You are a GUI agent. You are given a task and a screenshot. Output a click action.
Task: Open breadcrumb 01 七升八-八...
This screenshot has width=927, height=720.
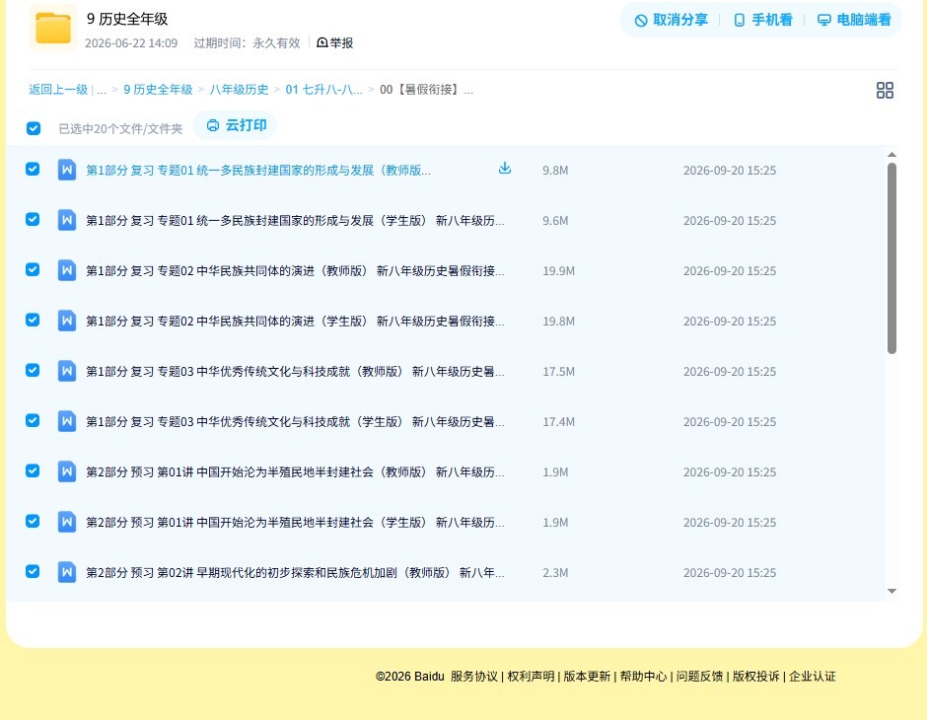coord(323,90)
